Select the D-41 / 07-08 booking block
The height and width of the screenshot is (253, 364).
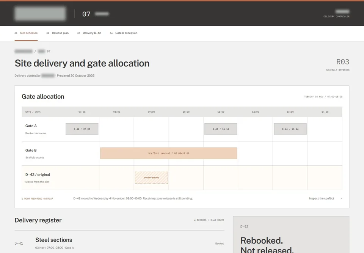click(82, 129)
